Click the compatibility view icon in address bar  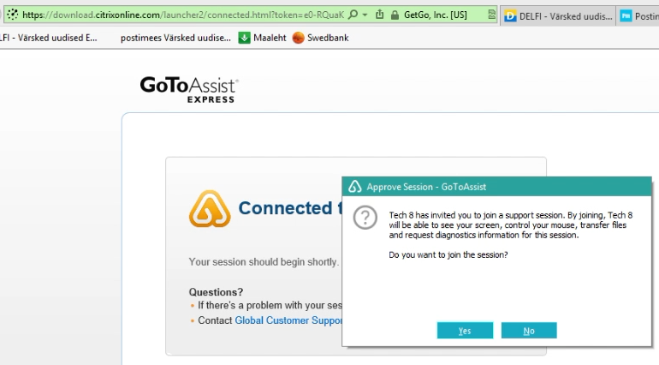[491, 15]
